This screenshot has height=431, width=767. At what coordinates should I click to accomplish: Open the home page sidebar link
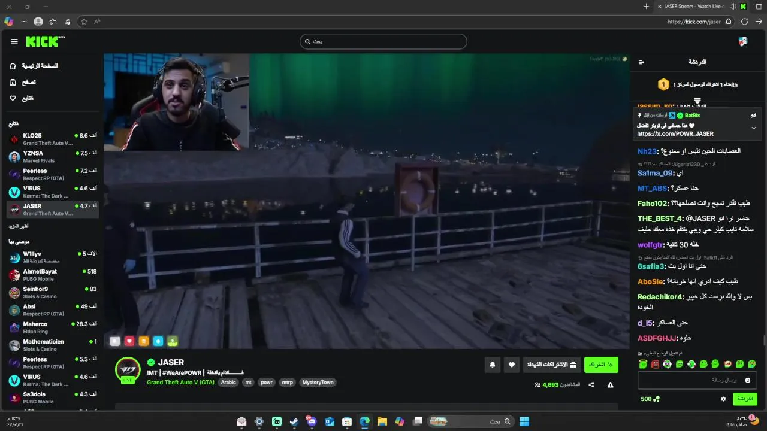click(x=34, y=66)
